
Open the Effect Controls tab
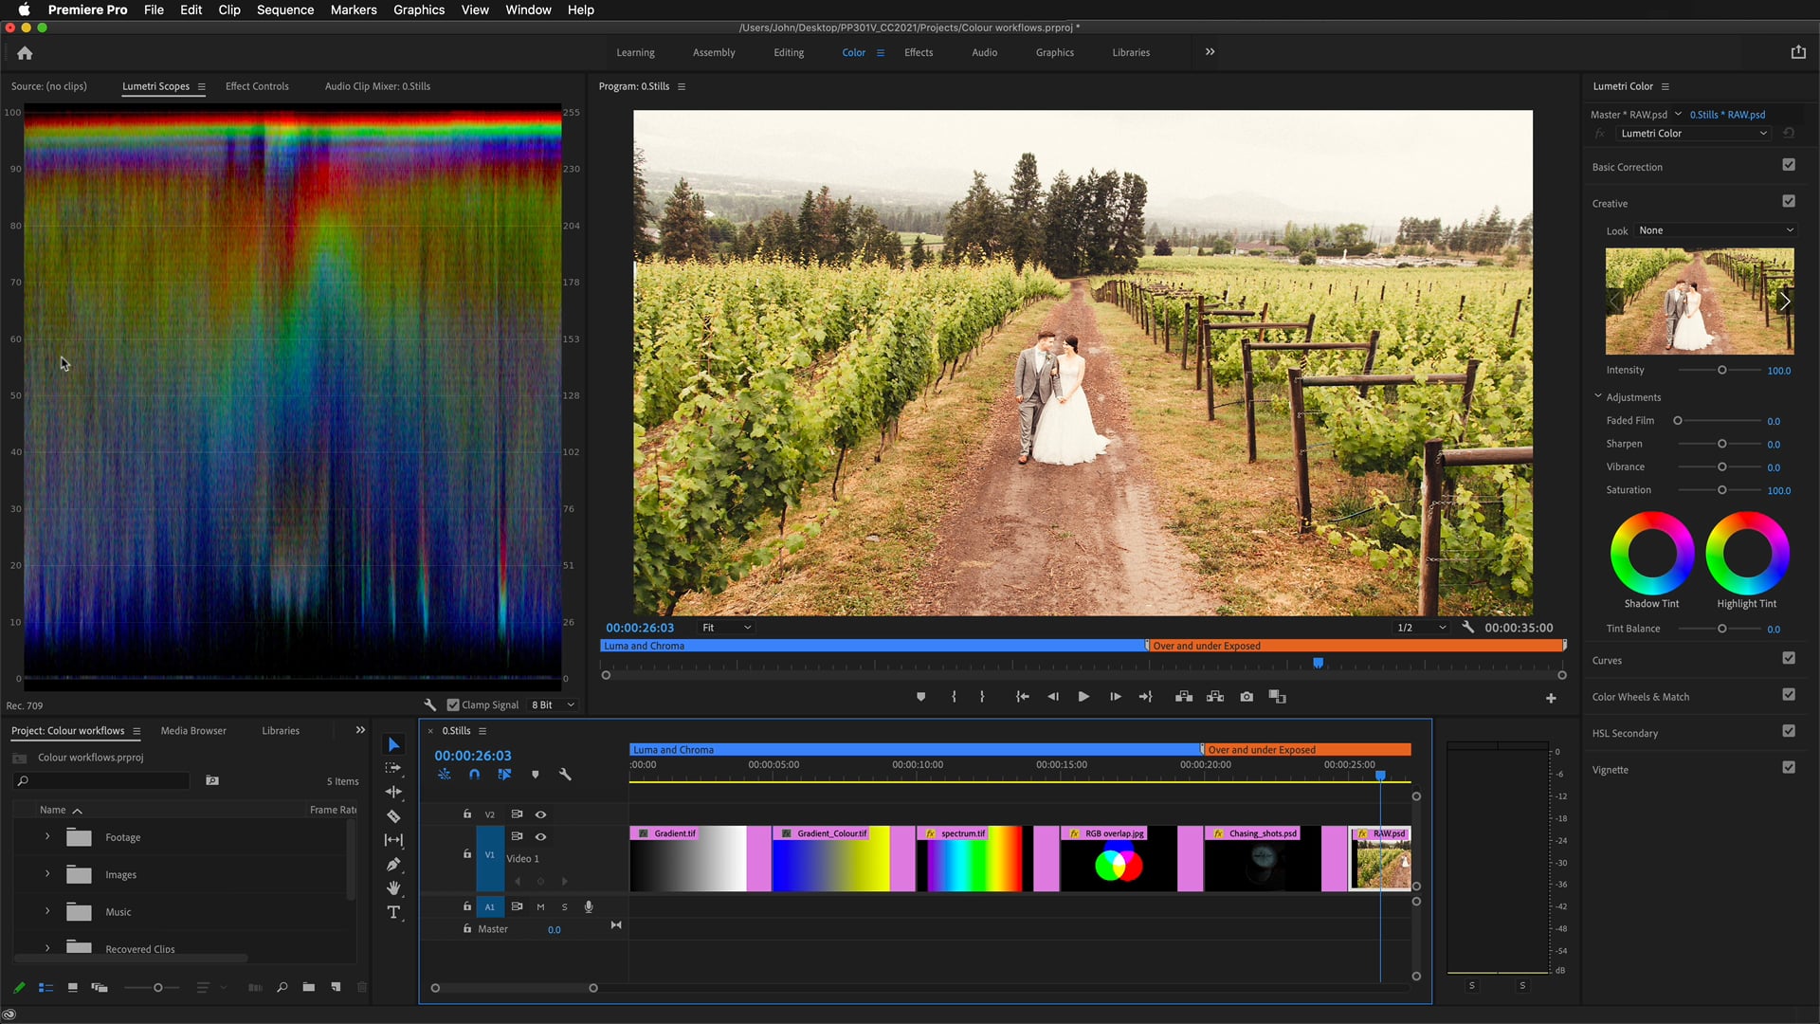257,86
